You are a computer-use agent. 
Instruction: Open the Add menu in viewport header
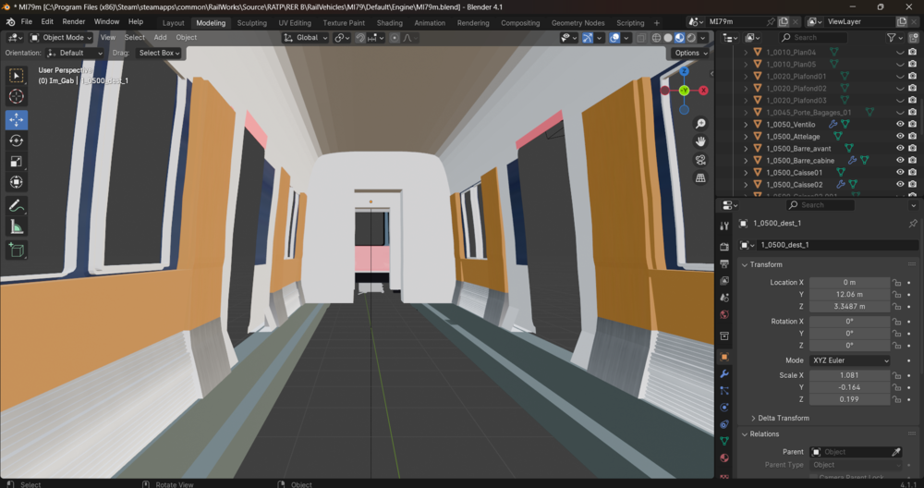click(160, 37)
